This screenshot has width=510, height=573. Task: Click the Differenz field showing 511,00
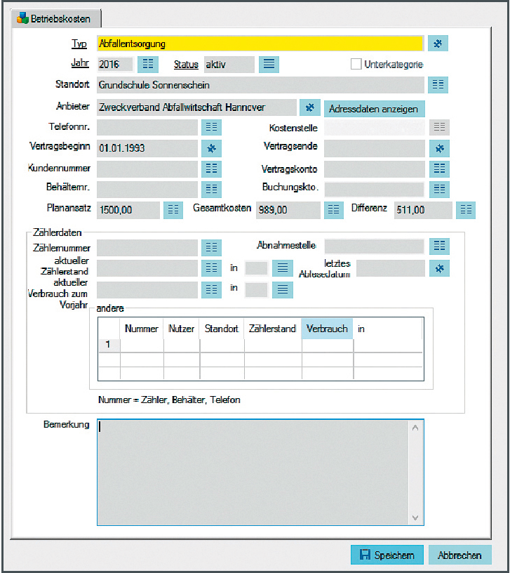[423, 210]
